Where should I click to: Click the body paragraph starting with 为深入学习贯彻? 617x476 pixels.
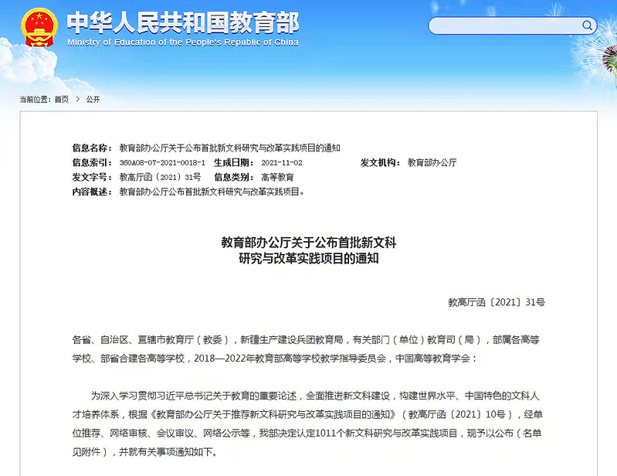pyautogui.click(x=309, y=423)
